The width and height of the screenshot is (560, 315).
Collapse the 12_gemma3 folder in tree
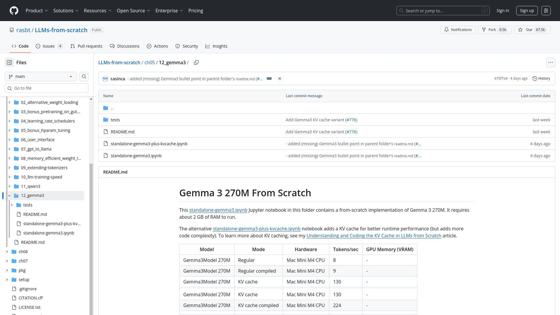9,196
